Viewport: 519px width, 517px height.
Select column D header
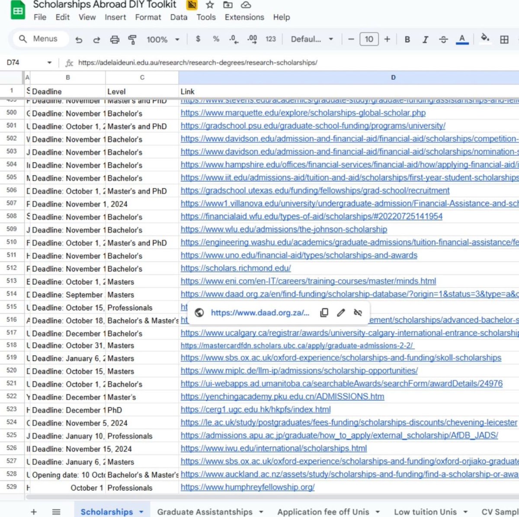coord(393,77)
